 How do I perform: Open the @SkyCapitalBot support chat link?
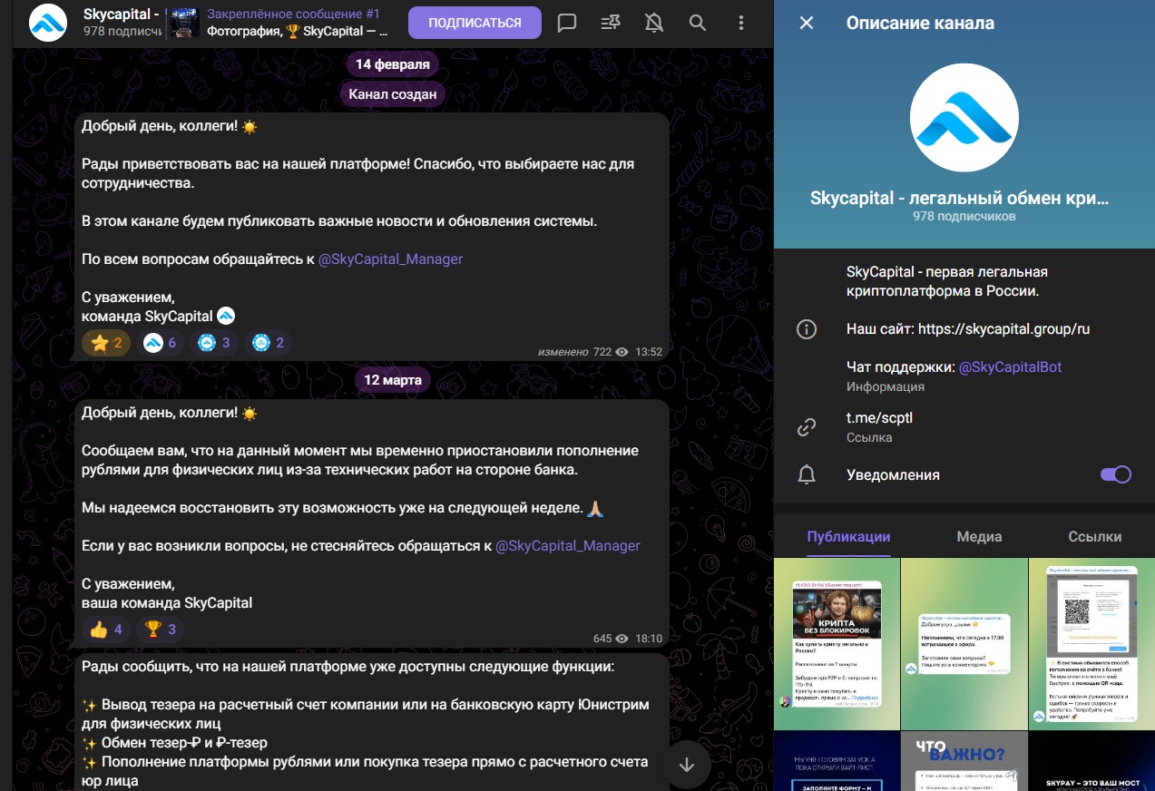[1010, 367]
